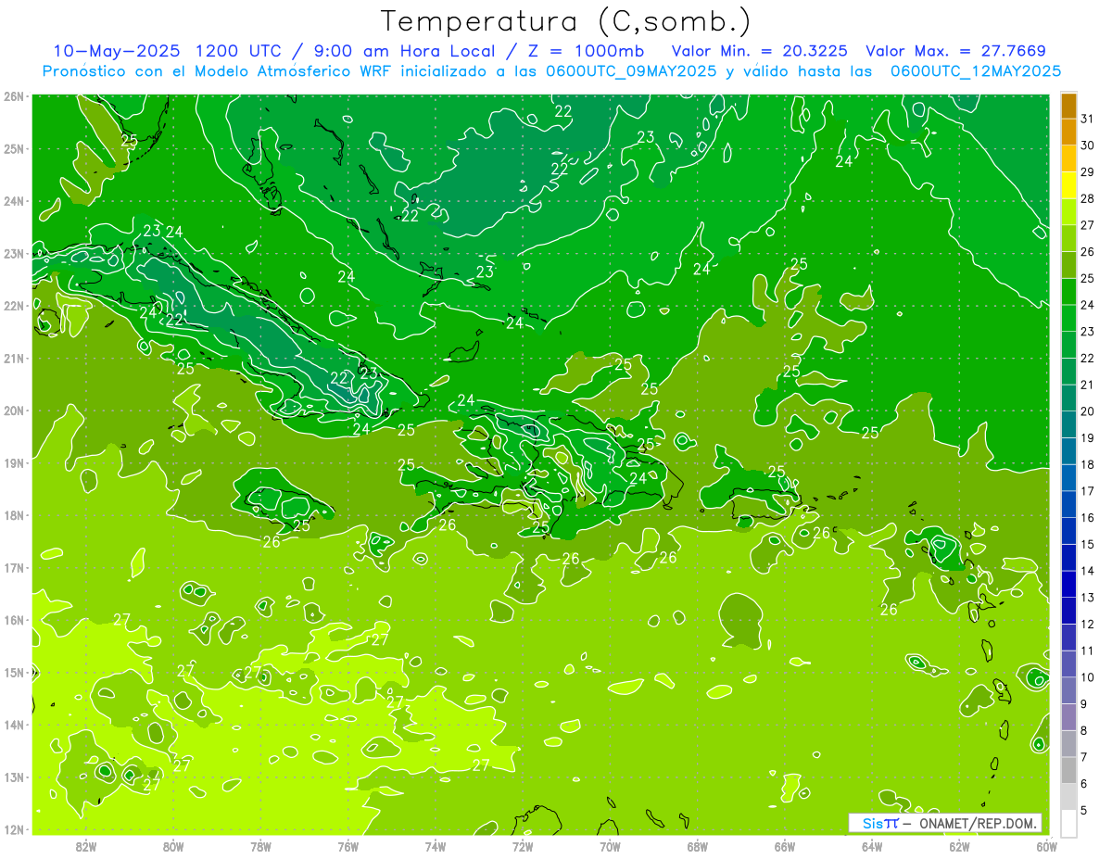Click the "18N" latitude axis label
1112x859 pixels.
[x=14, y=515]
